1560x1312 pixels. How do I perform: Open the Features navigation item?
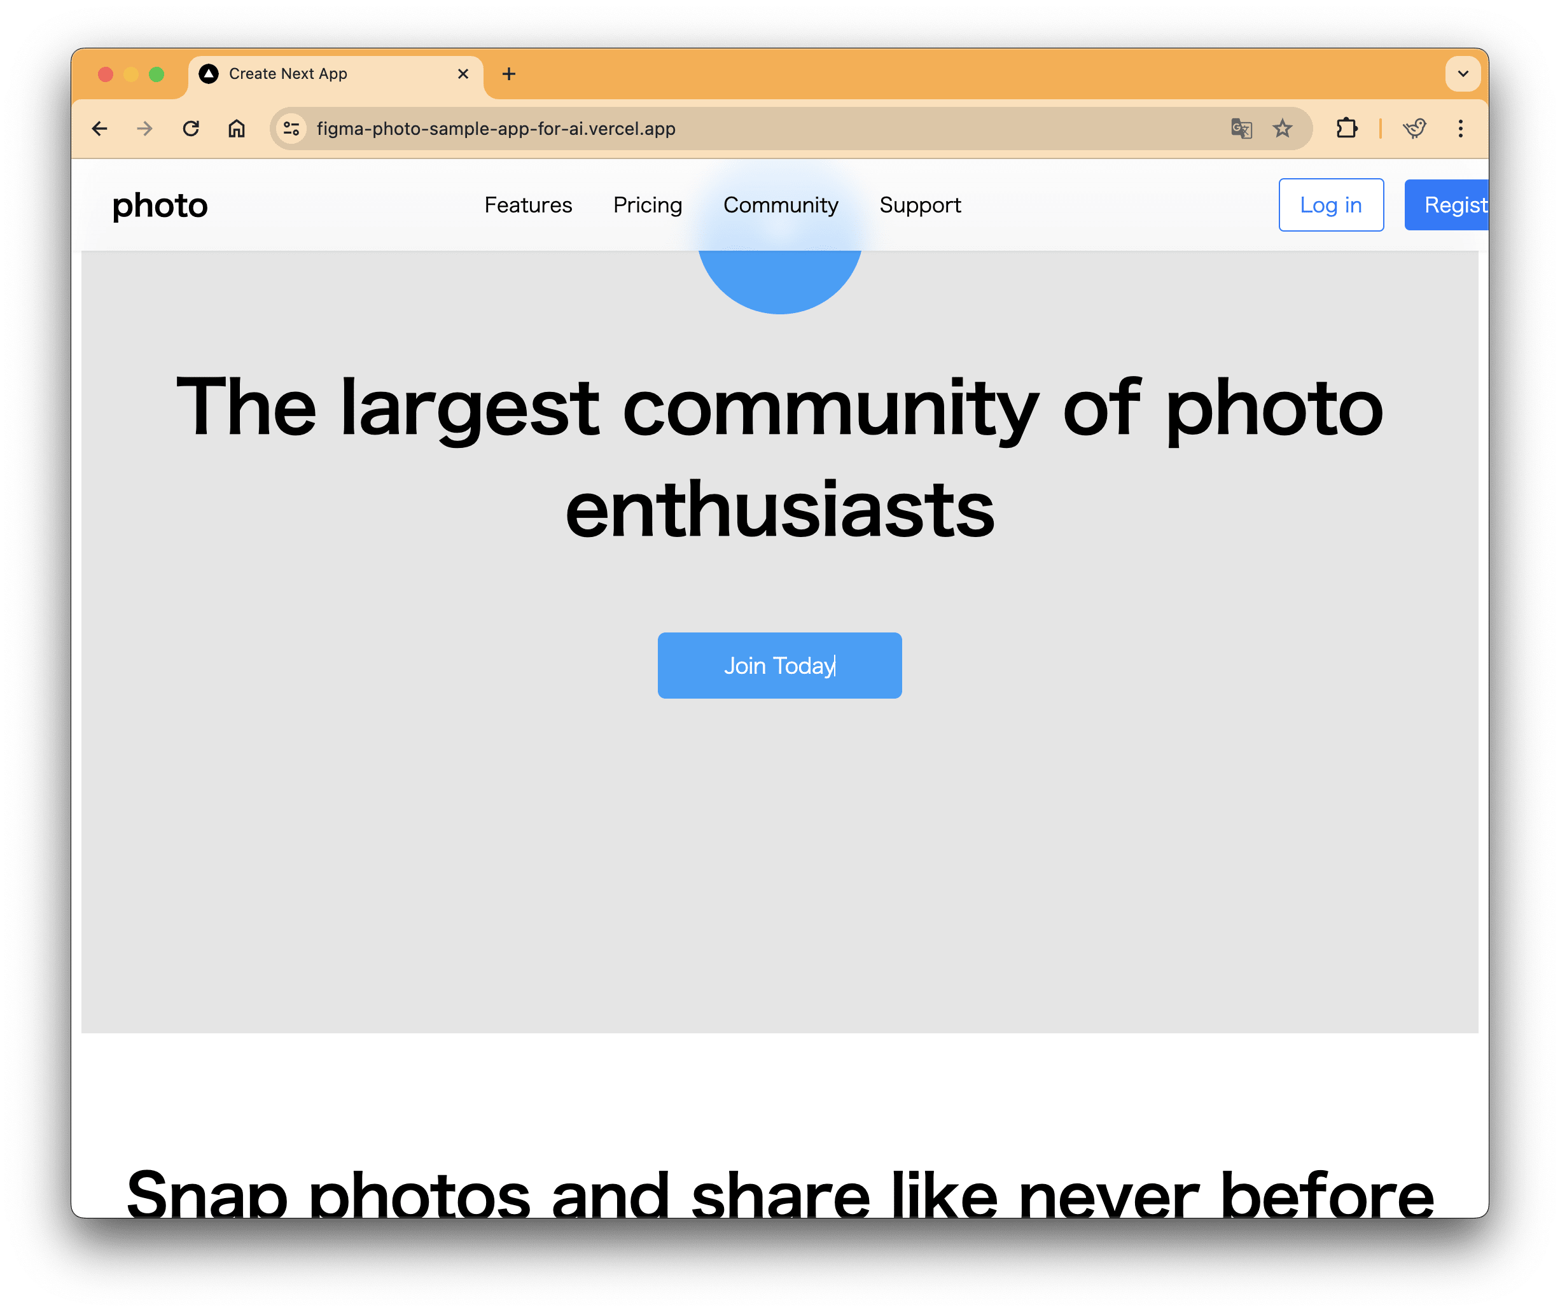click(x=528, y=204)
